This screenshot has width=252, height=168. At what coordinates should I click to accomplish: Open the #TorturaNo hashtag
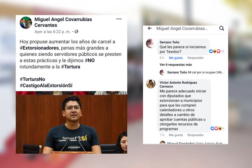(x=32, y=79)
